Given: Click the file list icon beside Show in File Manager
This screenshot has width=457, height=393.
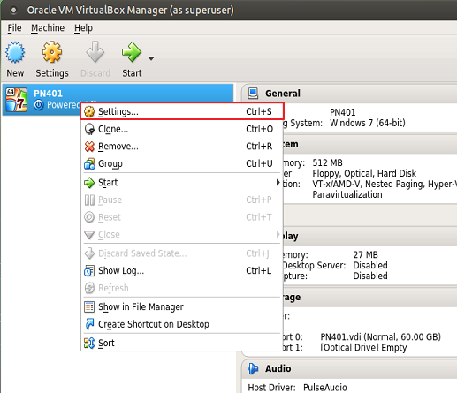Looking at the screenshot, I should pos(89,306).
